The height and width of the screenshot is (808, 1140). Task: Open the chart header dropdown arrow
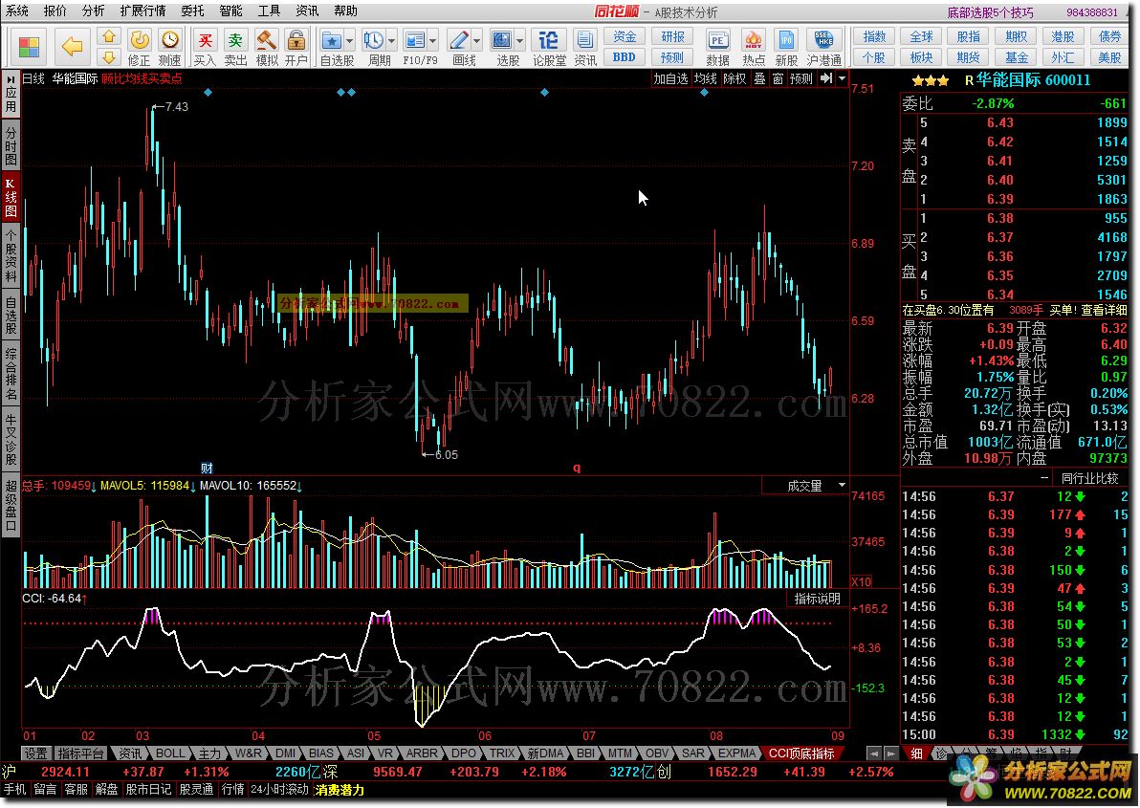[842, 78]
